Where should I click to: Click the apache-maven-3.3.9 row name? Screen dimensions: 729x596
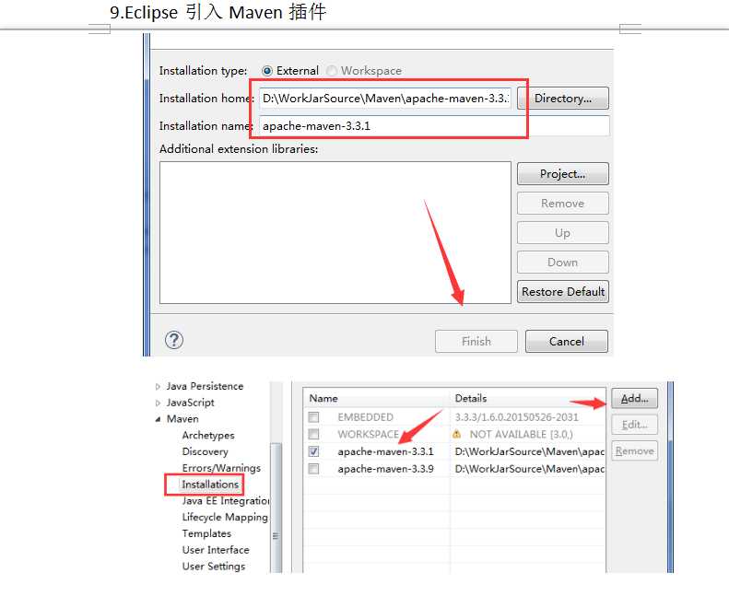tap(385, 469)
